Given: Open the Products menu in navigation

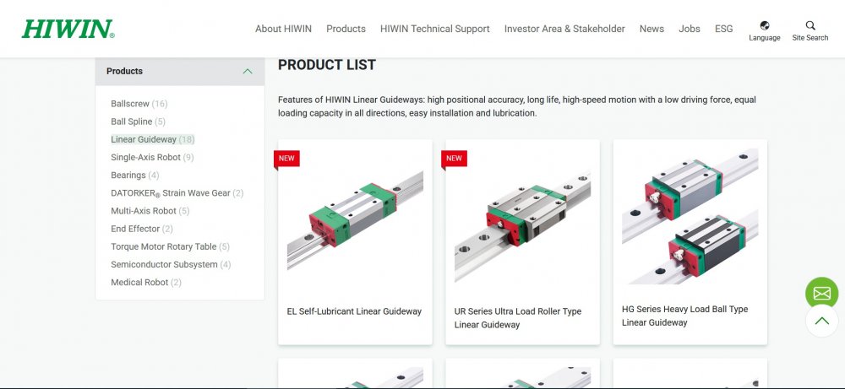Looking at the screenshot, I should pyautogui.click(x=346, y=29).
